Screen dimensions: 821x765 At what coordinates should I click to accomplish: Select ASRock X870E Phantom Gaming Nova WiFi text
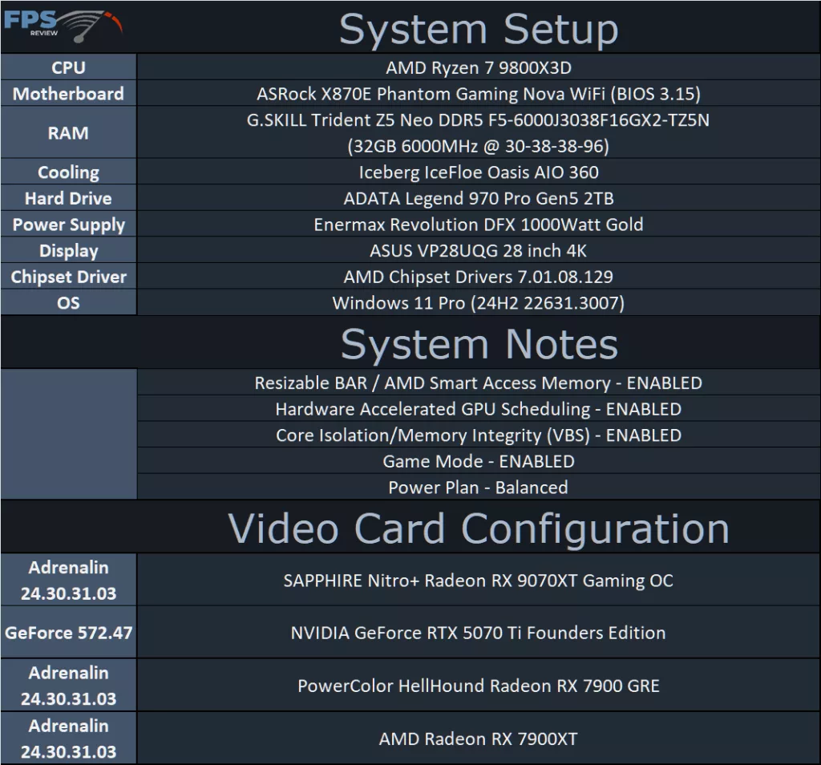(479, 94)
